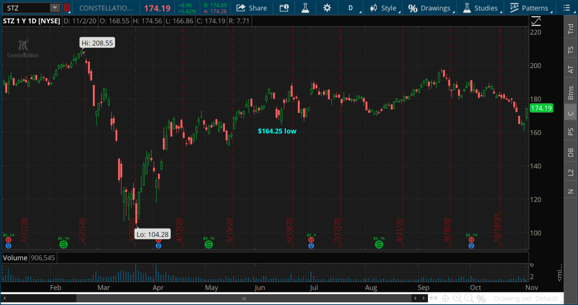This screenshot has height=305, width=578.
Task: Open the Btns sidebar tab
Action: click(x=571, y=92)
